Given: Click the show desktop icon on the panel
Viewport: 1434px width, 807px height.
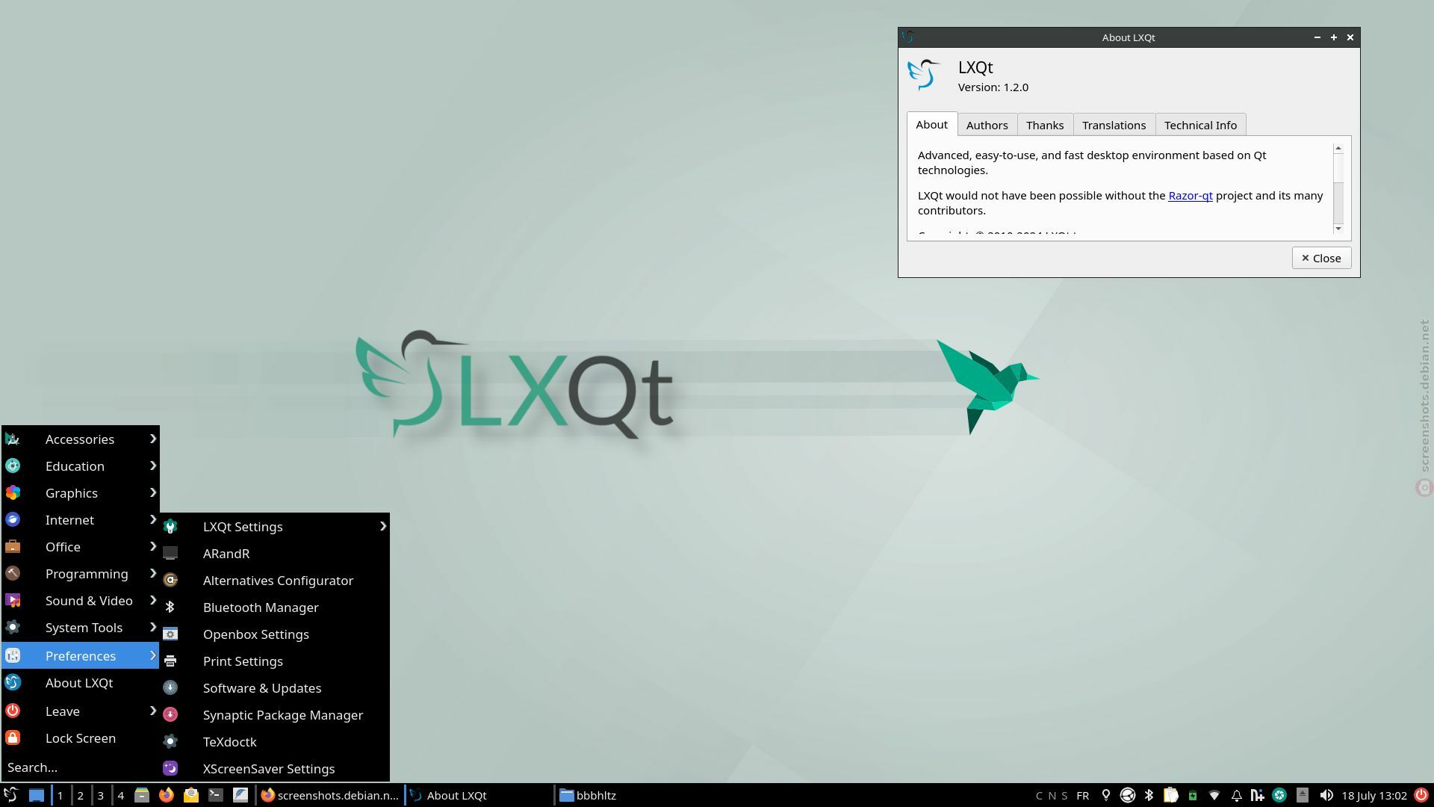Looking at the screenshot, I should pyautogui.click(x=37, y=795).
